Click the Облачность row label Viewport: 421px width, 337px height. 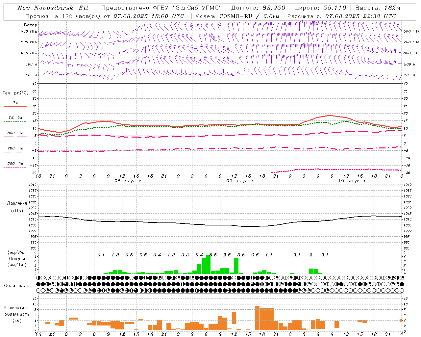17,286
